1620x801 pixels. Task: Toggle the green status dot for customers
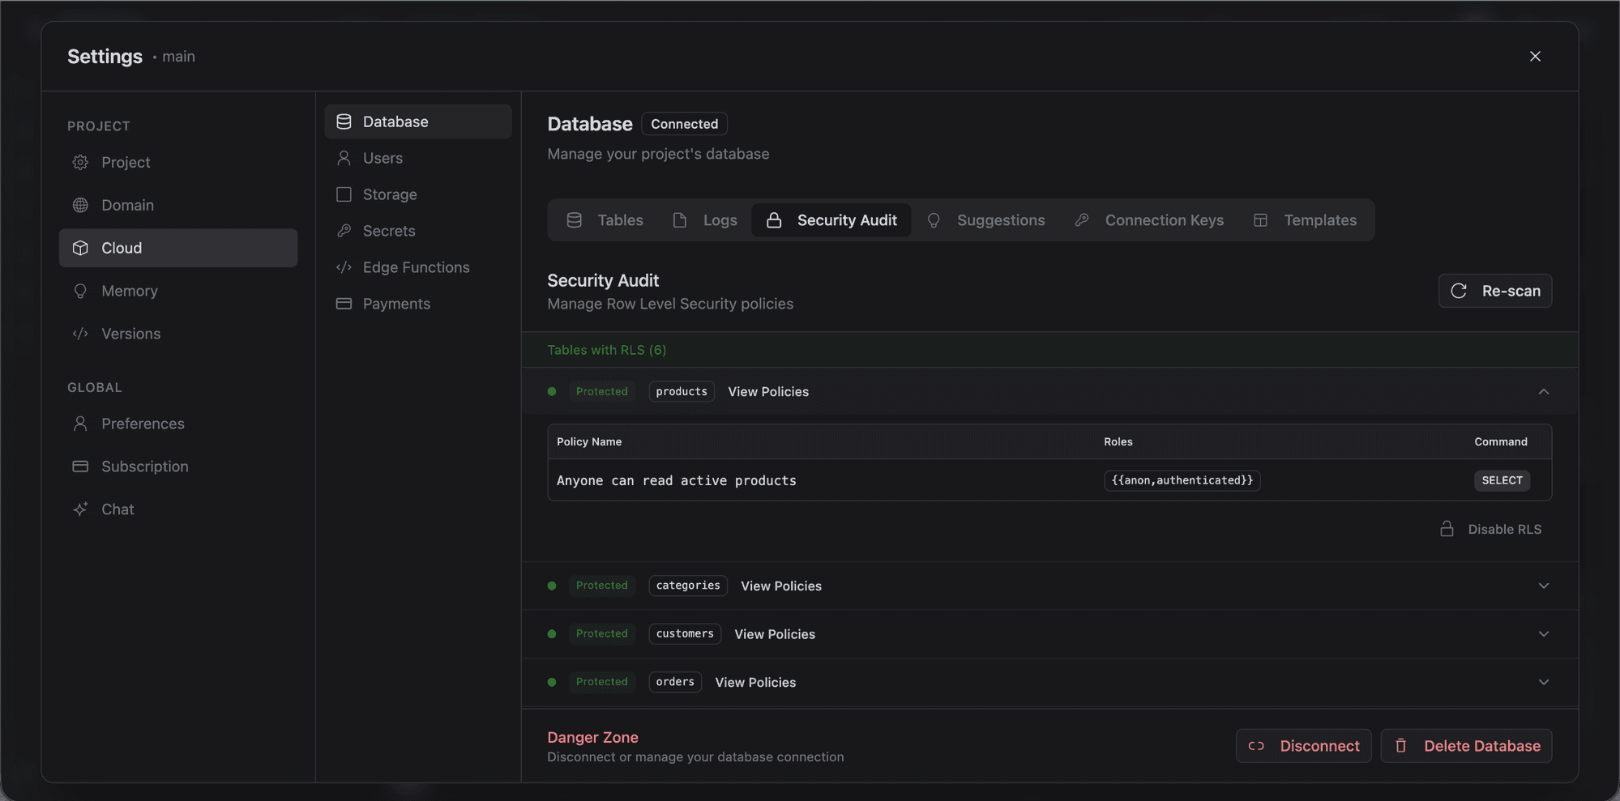click(552, 634)
